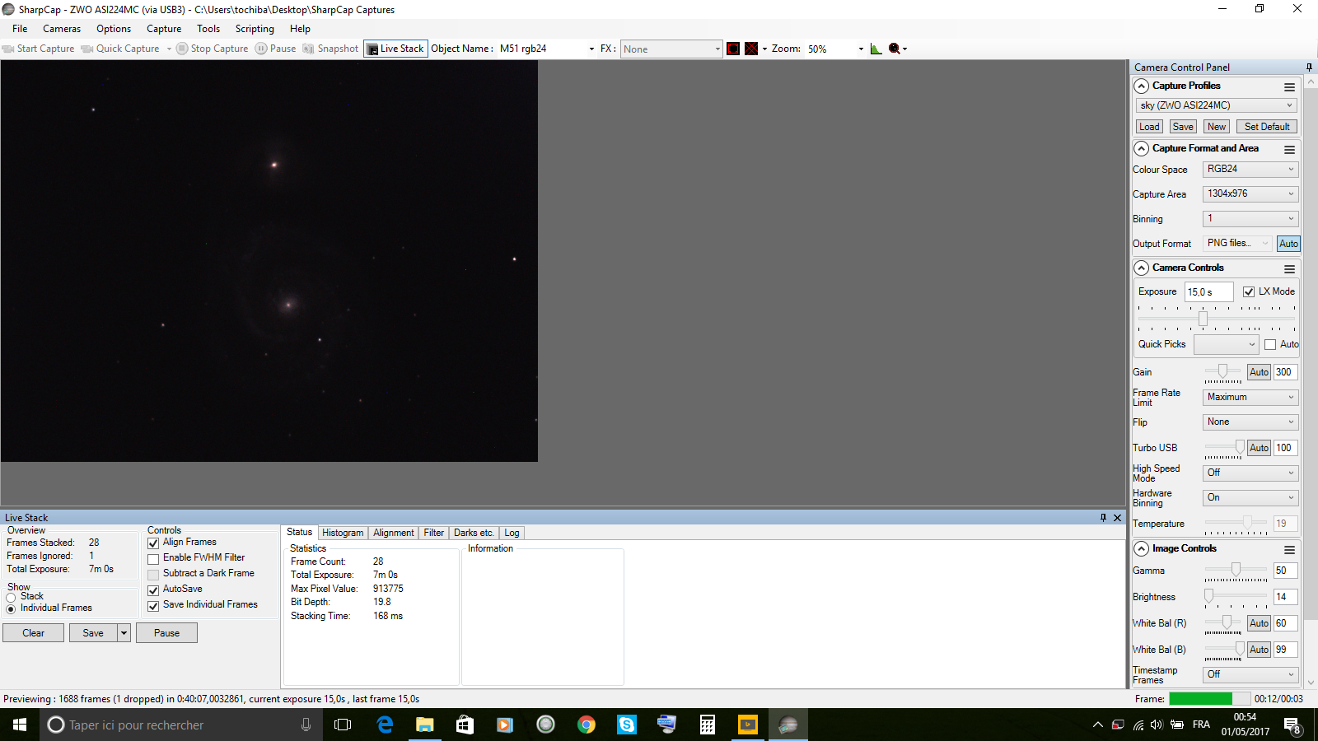
Task: Open the Capture Profiles hamburger menu
Action: pos(1289,86)
